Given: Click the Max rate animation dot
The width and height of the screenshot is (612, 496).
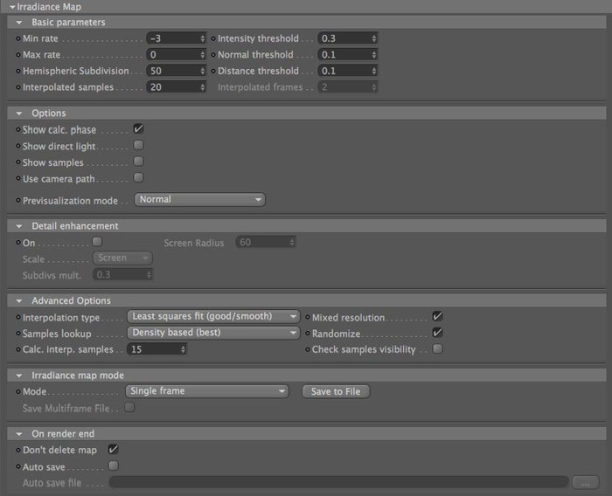Looking at the screenshot, I should tap(18, 55).
